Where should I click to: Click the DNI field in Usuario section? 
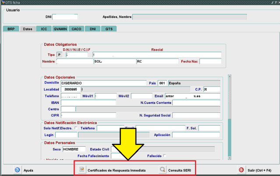coord(65,17)
